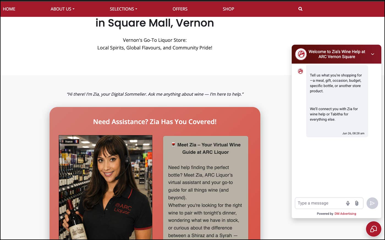The image size is (385, 240).
Task: Click the 'Jun 26, 08:28 am' timestamp
Action: [x=353, y=133]
